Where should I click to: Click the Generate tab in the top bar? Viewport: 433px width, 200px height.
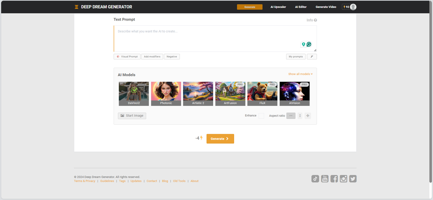point(250,7)
